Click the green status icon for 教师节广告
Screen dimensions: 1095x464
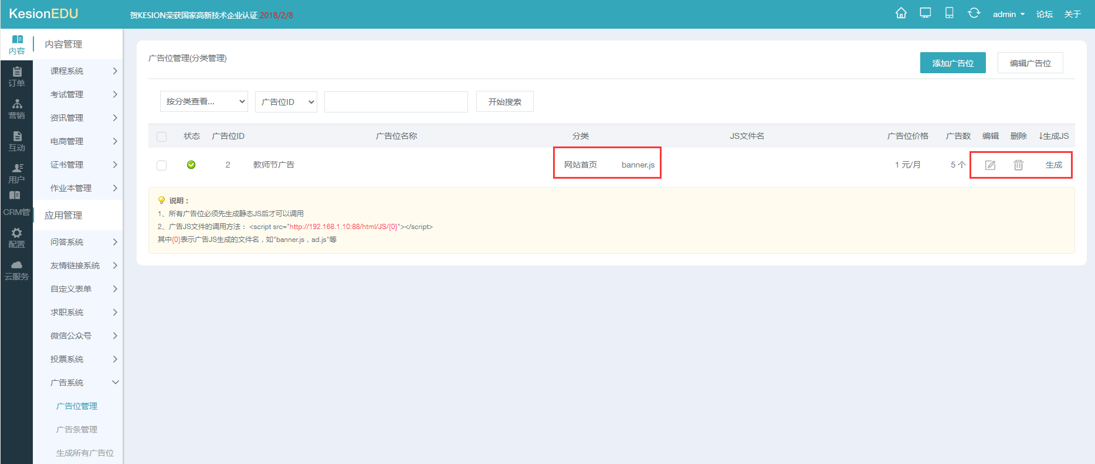[191, 165]
